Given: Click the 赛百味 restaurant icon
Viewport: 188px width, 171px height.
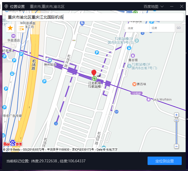Looking at the screenshot, I should pyautogui.click(x=134, y=84).
